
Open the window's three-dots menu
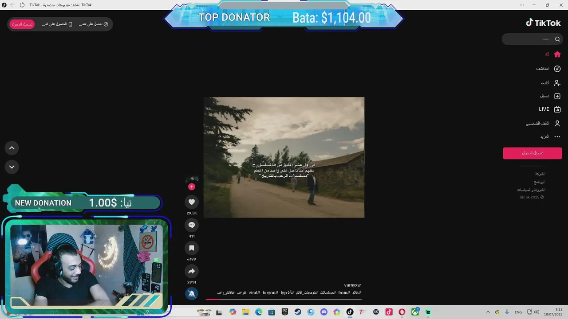point(522,5)
